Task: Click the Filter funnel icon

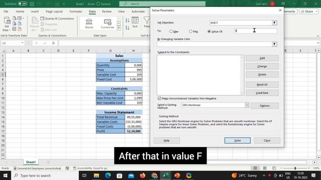Action: [146, 20]
